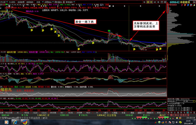This screenshot has width=196, height=125.
Task: Click the 3042.64 index value
Action: [5, 115]
